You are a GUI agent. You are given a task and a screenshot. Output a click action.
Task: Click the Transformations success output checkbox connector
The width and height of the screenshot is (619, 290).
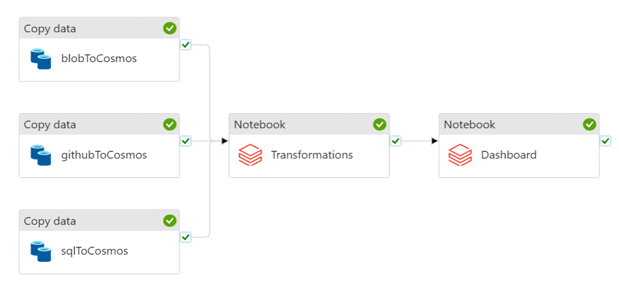[396, 141]
